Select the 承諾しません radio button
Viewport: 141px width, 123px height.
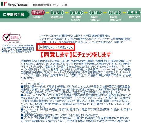58,47
